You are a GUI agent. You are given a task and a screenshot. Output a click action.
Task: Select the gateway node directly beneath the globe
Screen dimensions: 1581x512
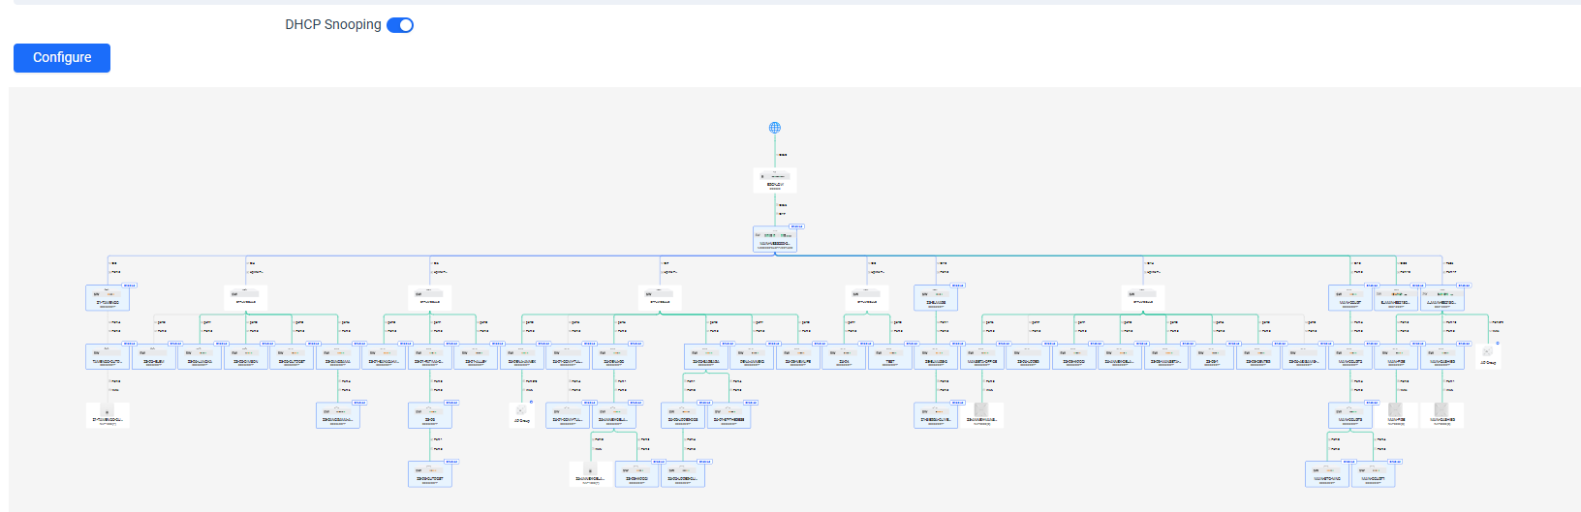pos(775,180)
